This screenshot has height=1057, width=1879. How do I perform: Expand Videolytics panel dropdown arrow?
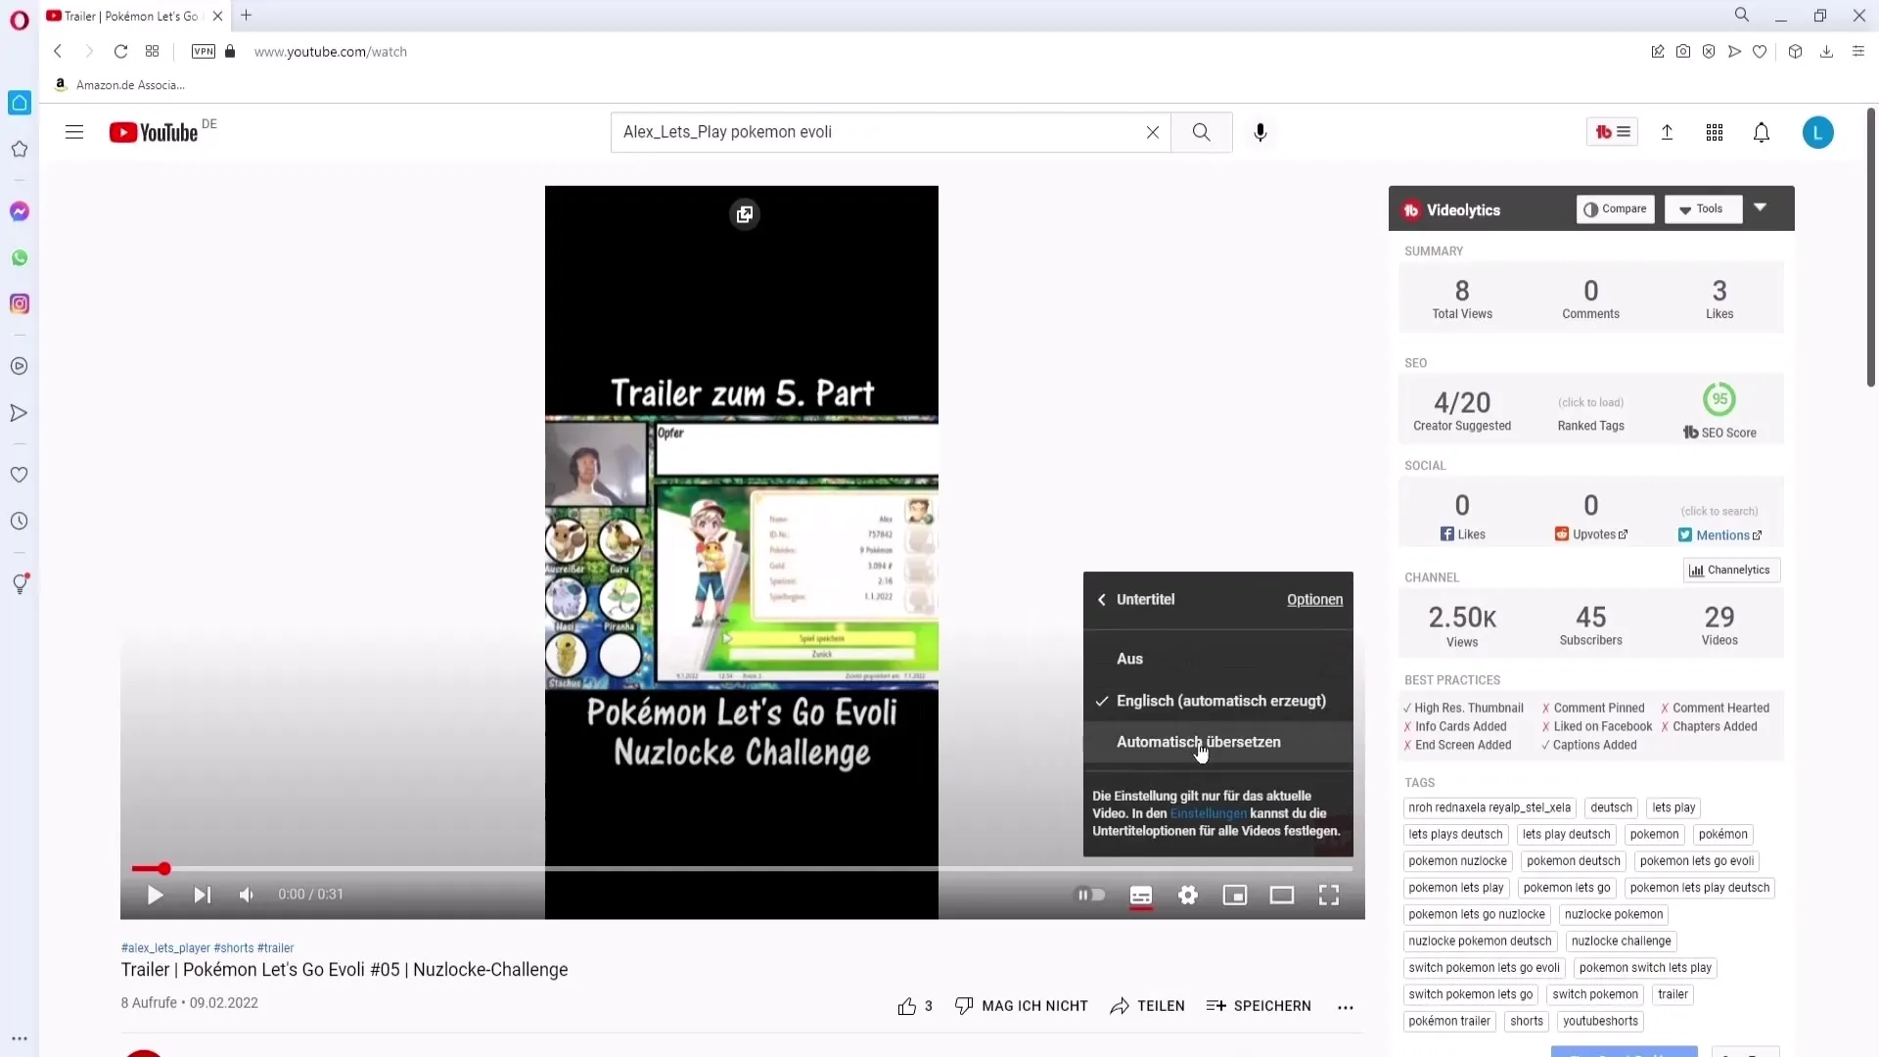(x=1763, y=209)
